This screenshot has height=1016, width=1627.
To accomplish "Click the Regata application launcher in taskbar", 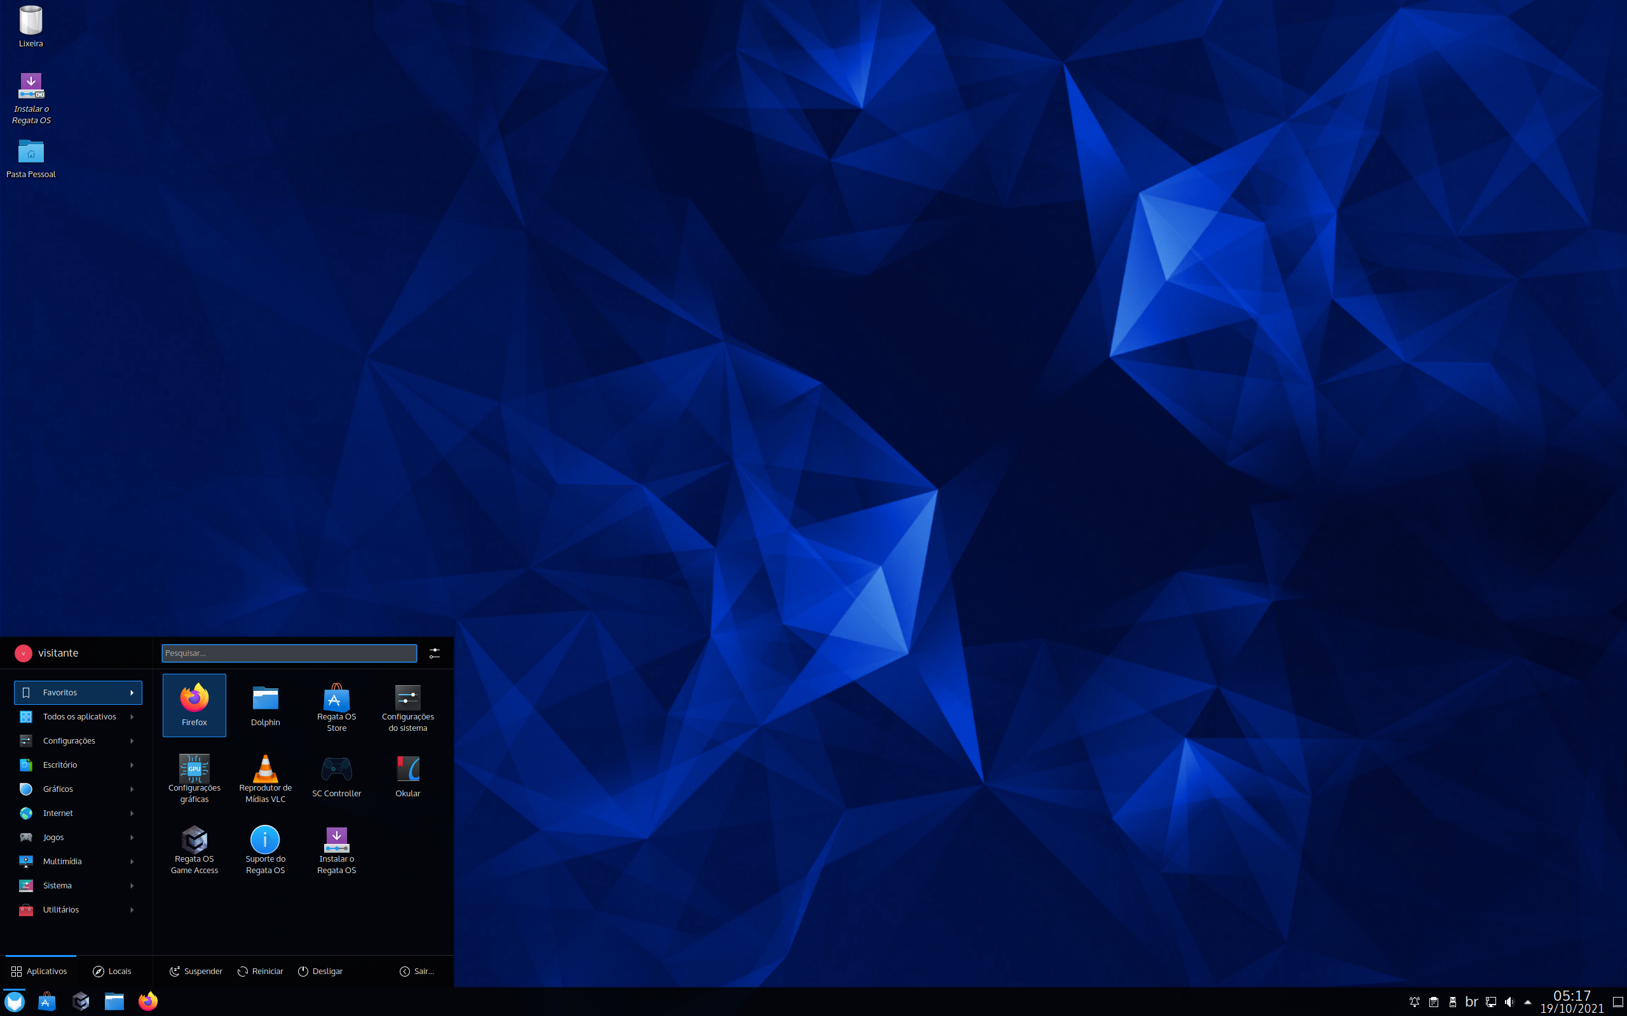I will tap(15, 1001).
